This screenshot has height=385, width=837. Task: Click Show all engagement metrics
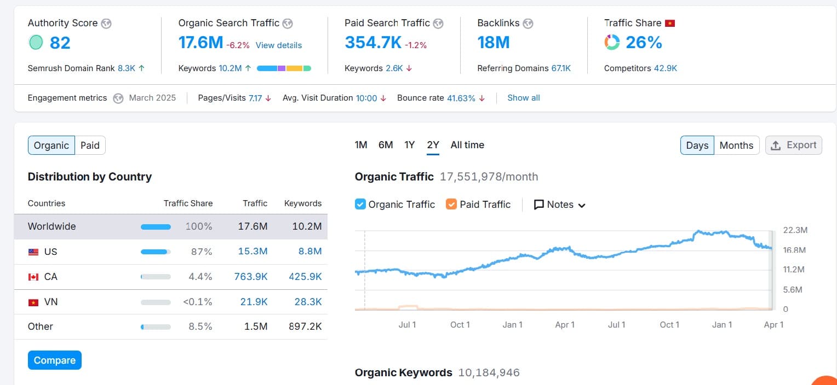[x=524, y=98]
